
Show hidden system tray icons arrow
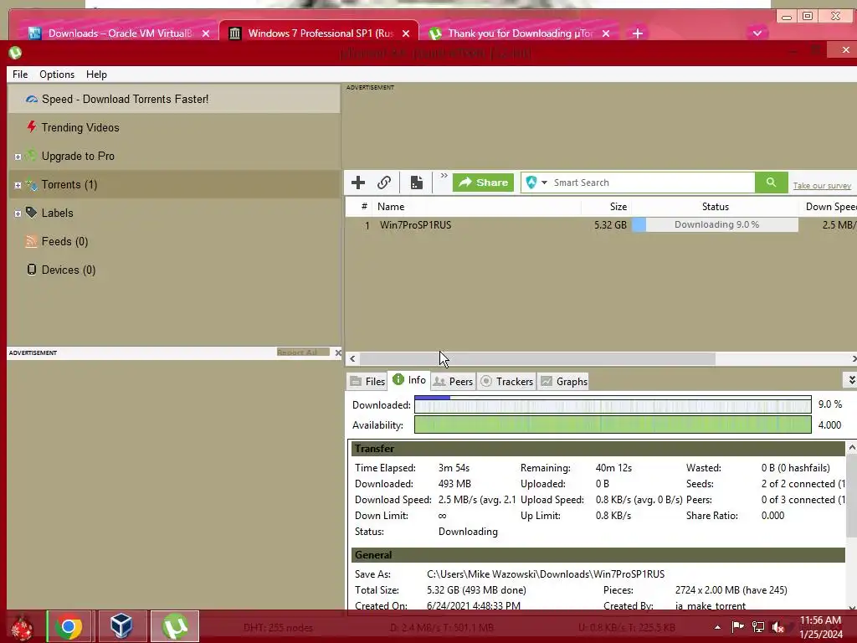717,627
